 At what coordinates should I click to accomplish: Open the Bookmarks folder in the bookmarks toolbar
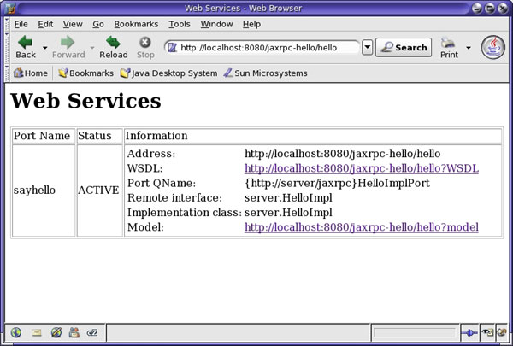click(x=85, y=73)
